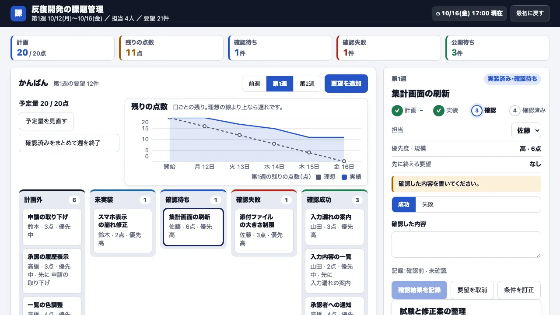The image size is (560, 315).
Task: Switch to the 第1週 tab
Action: 280,84
